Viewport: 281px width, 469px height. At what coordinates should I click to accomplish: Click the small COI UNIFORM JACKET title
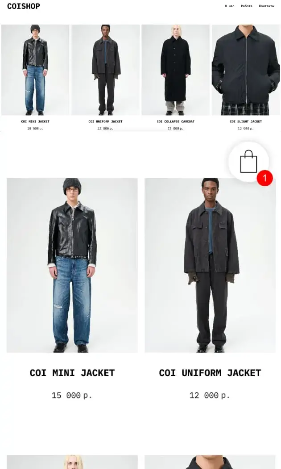coord(105,121)
